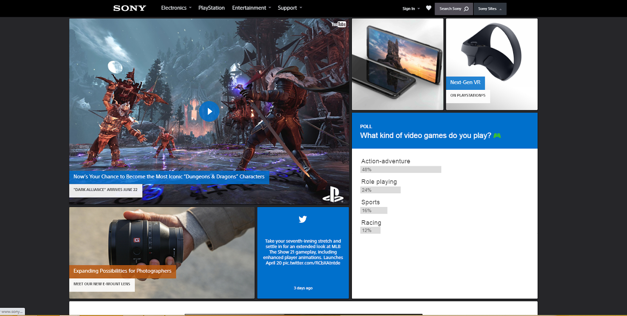Click the Meet Our New E-Mount Lens label
The image size is (627, 316).
102,284
